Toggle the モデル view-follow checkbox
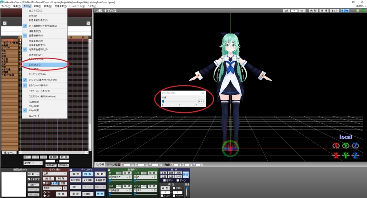This screenshot has height=198, width=367. 165,180
